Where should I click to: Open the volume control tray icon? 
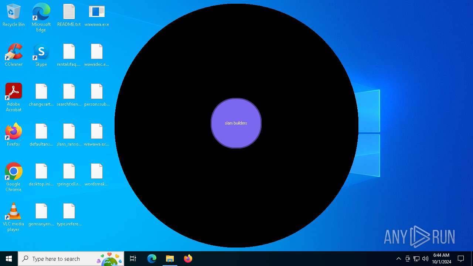[x=425, y=259]
